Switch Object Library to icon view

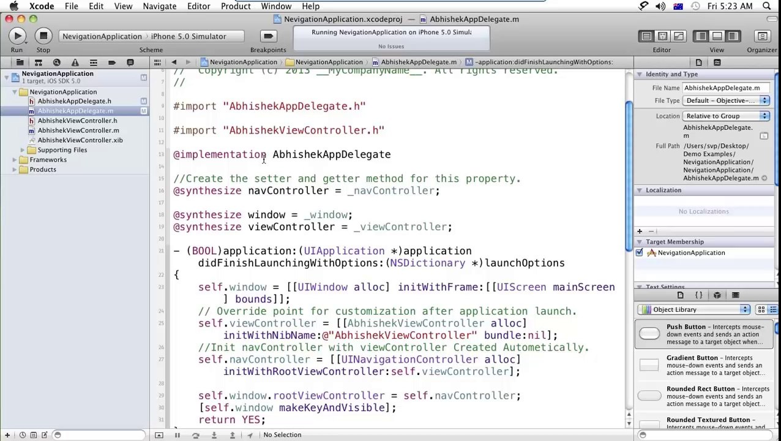(x=761, y=310)
